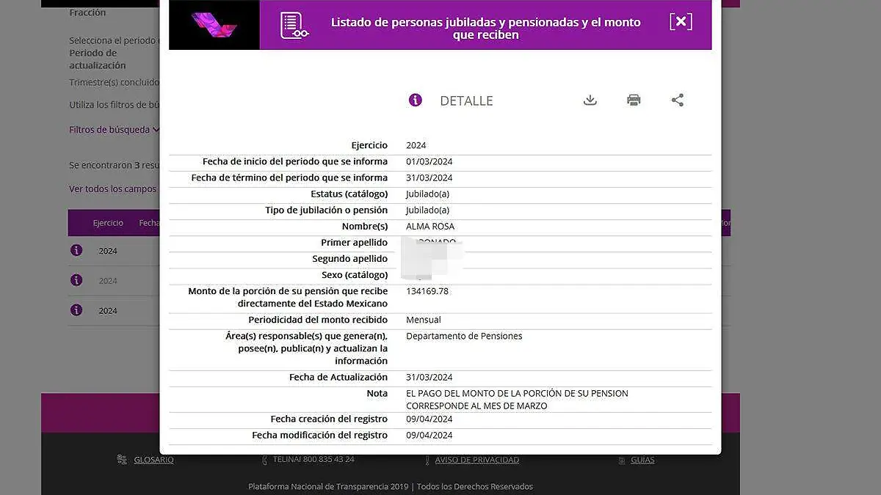Close the jubilados listado popup
Viewport: 881px width, 495px height.
point(681,21)
